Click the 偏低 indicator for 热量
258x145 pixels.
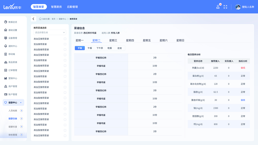[x=243, y=68]
